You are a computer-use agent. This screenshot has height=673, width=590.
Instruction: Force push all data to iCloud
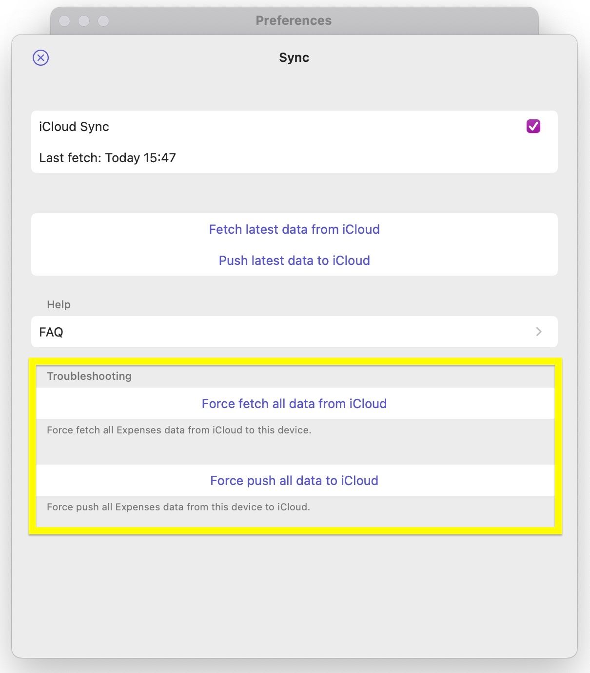coord(294,481)
